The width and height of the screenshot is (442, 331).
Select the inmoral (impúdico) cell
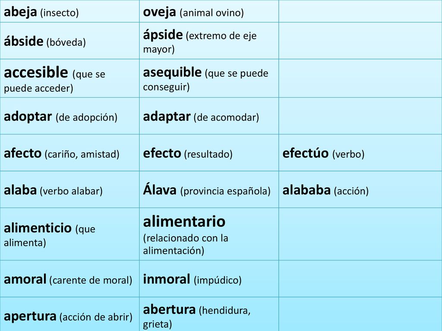209,279
